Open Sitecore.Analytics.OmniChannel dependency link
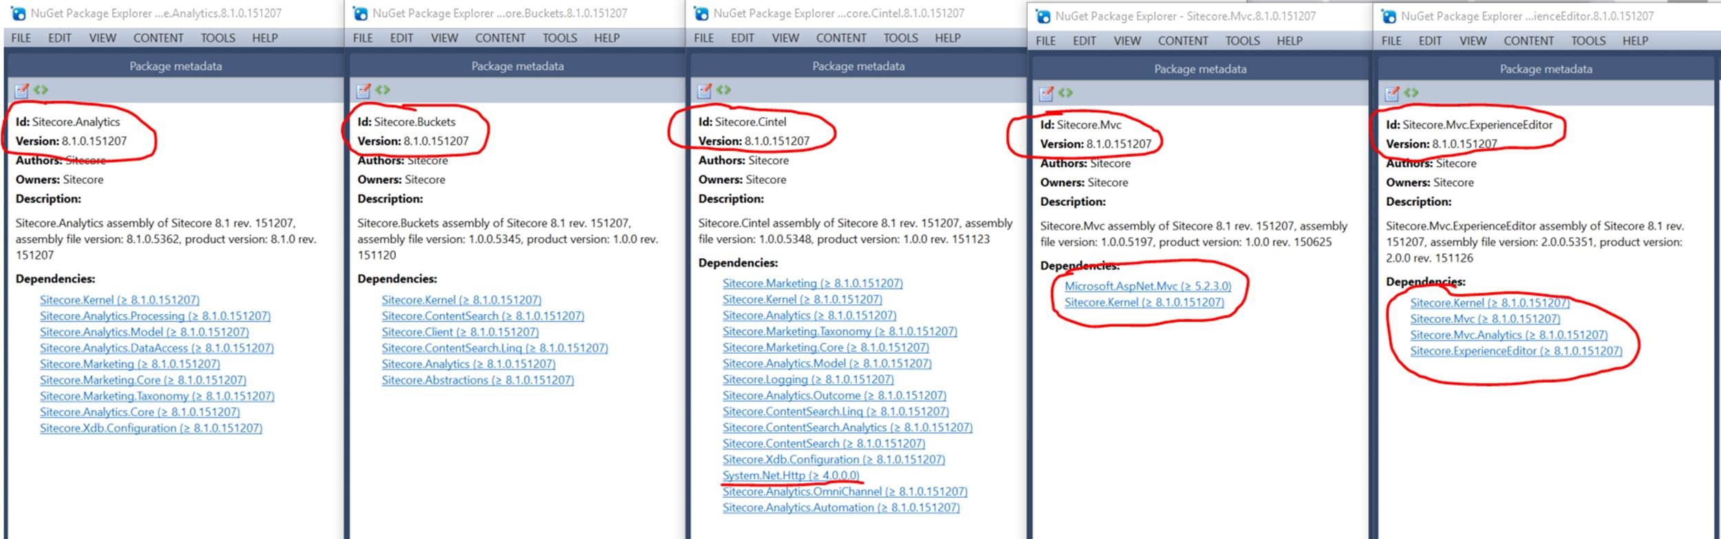 tap(845, 492)
